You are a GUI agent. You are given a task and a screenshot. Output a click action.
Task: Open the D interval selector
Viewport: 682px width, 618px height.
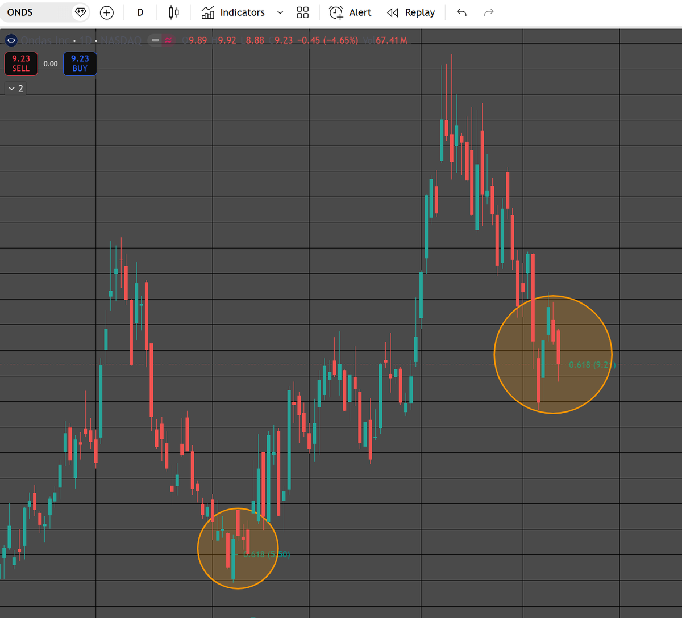[x=140, y=12]
